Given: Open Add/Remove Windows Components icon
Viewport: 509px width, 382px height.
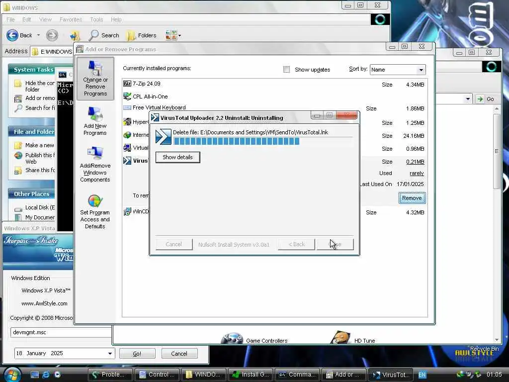Looking at the screenshot, I should tap(95, 164).
